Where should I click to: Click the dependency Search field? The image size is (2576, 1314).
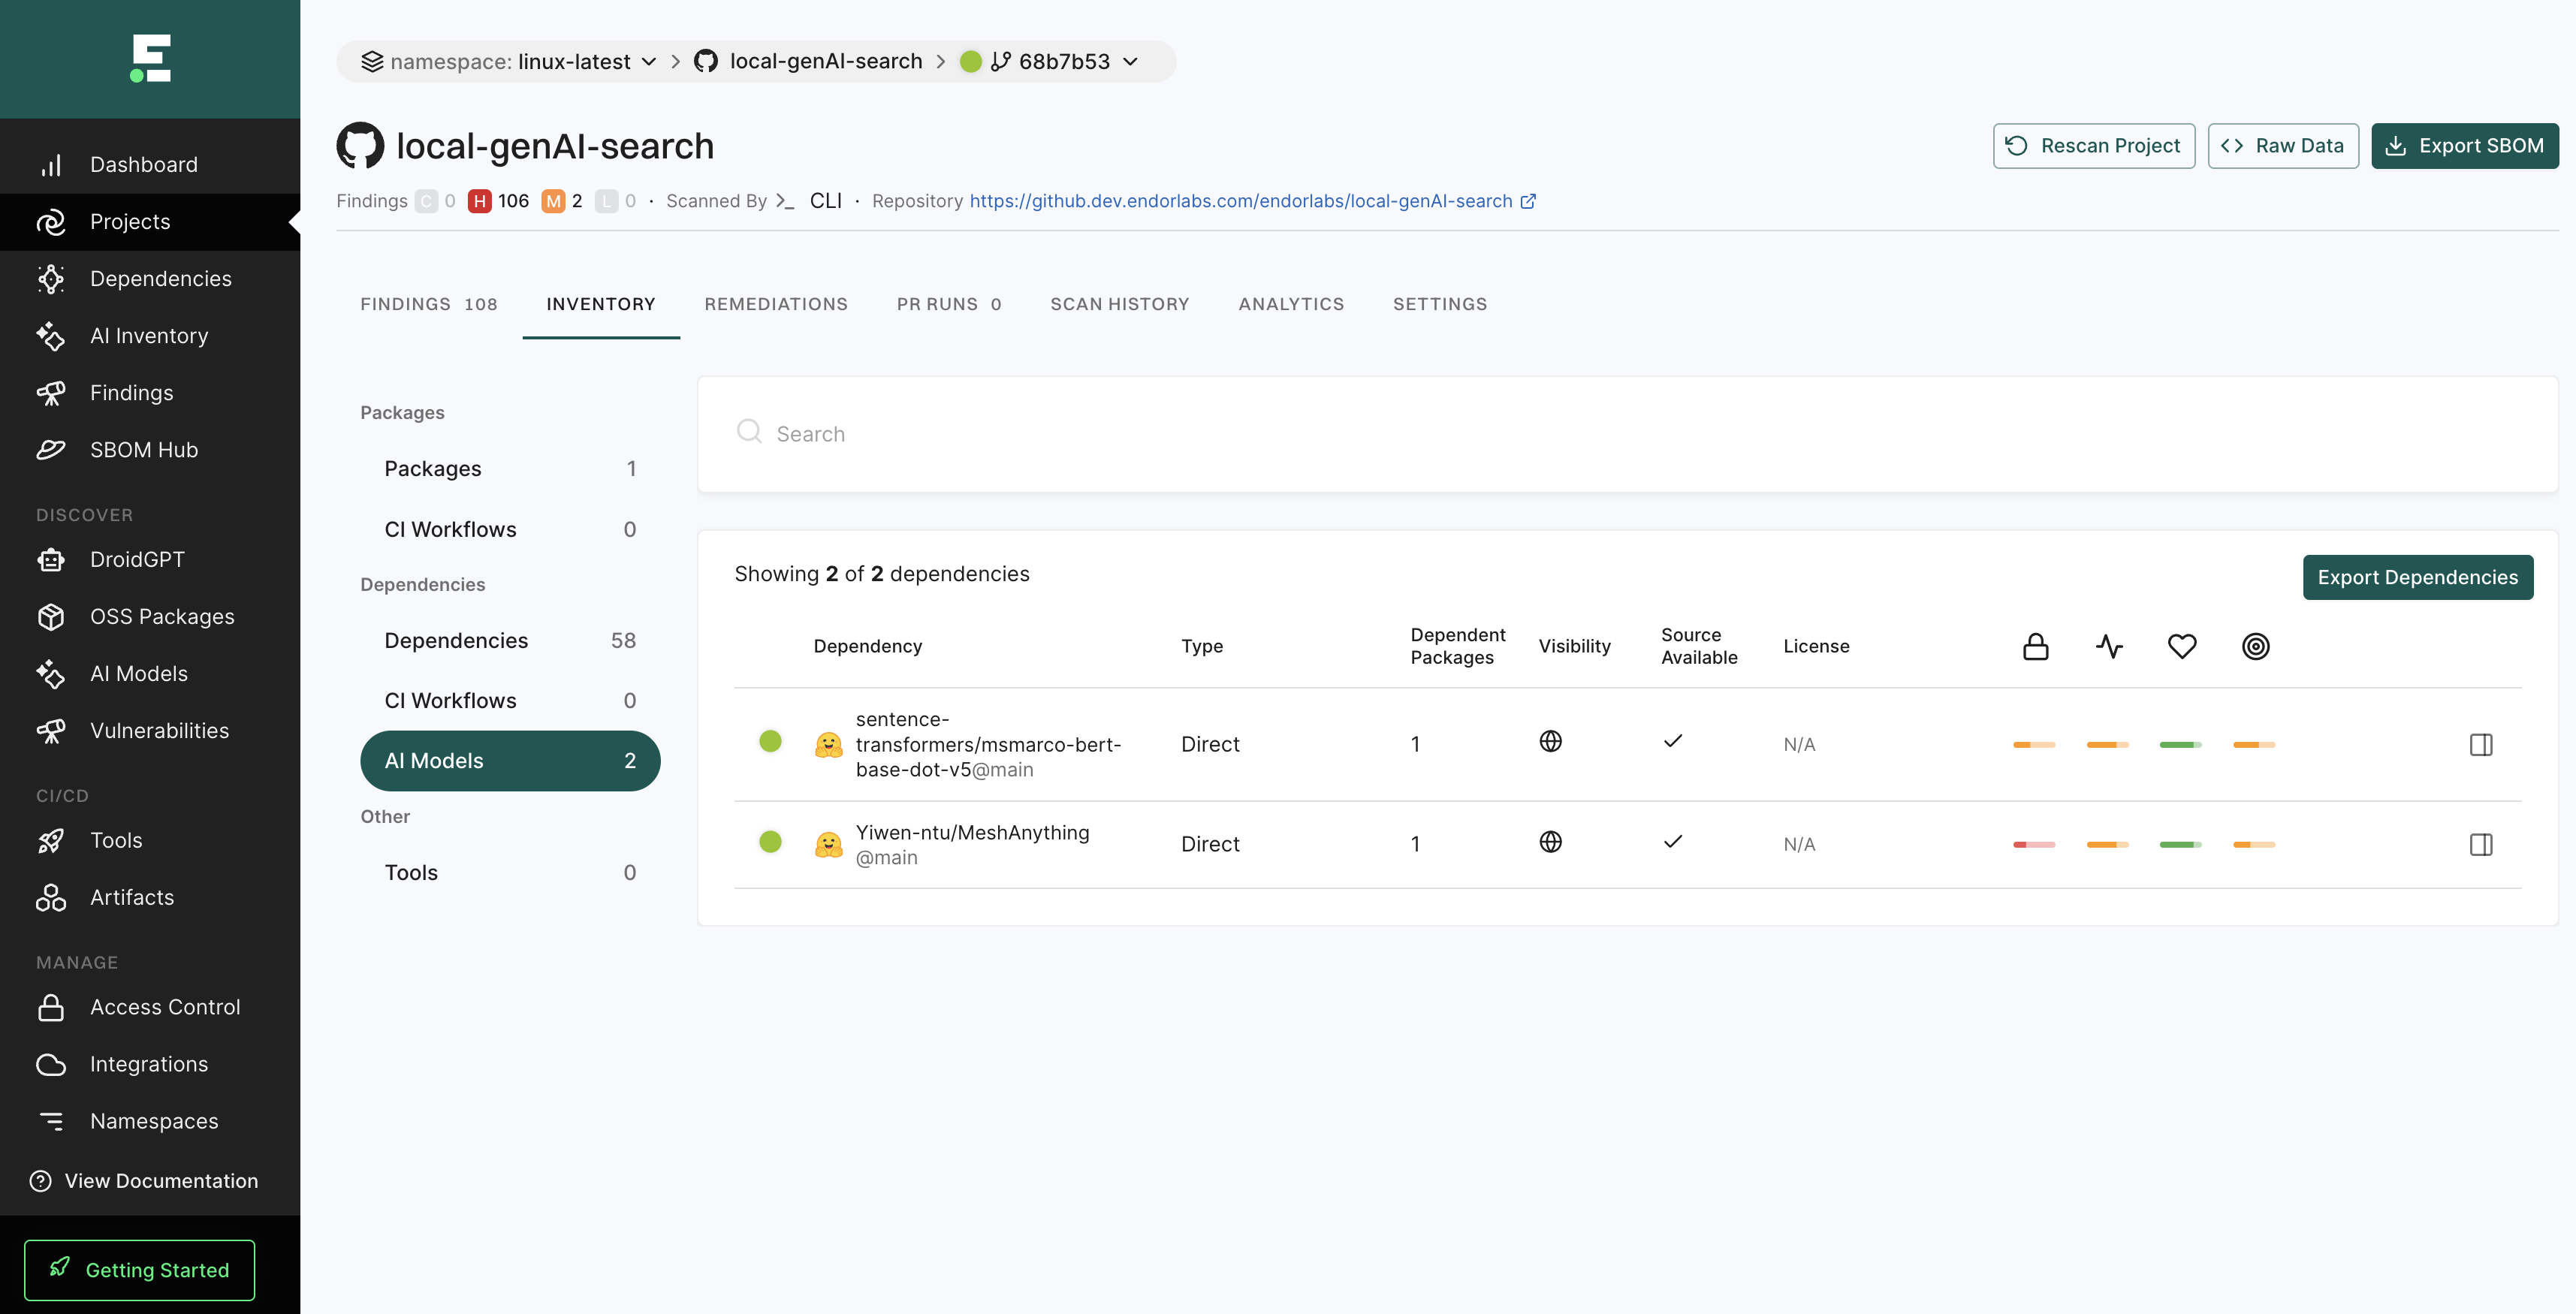tap(1626, 434)
